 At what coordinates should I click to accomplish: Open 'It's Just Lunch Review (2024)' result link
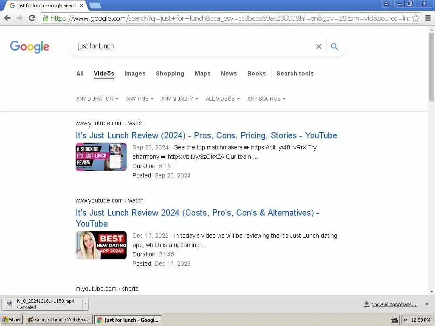coord(206,135)
